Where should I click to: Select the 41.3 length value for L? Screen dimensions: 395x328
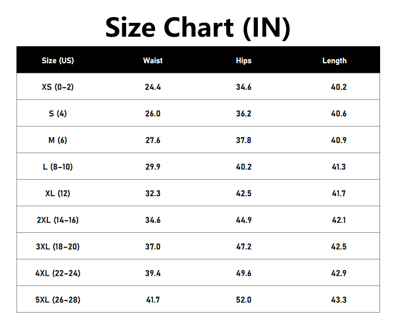click(339, 167)
